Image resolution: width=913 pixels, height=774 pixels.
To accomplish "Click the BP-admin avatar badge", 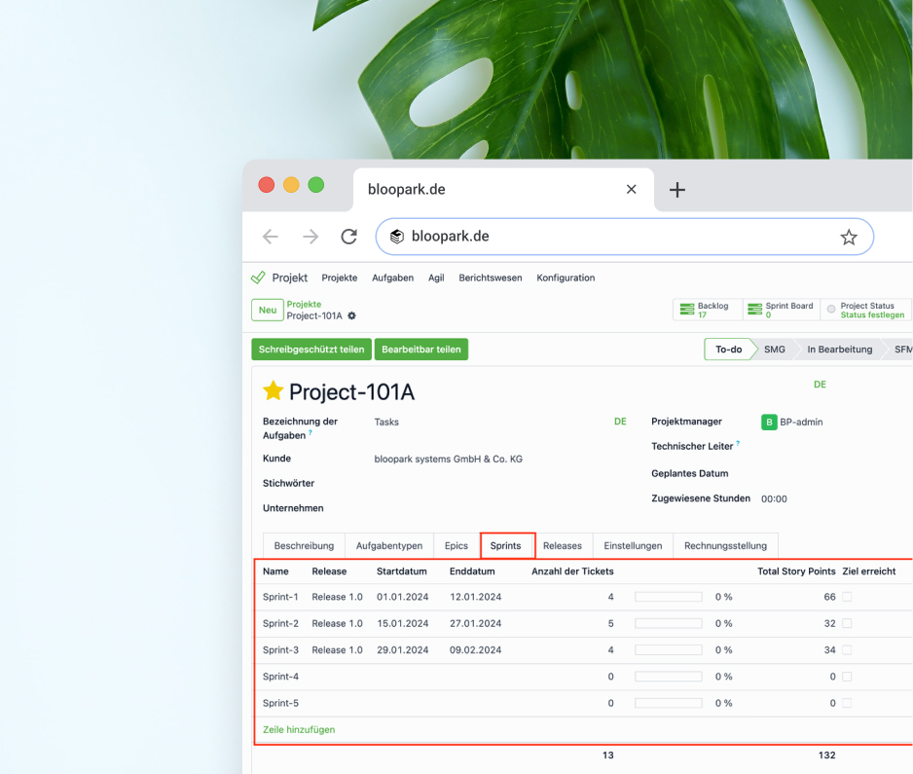I will (x=768, y=422).
